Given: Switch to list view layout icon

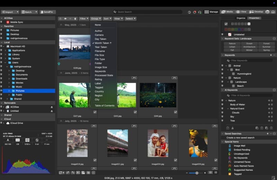Looking at the screenshot, I should [x=210, y=172].
